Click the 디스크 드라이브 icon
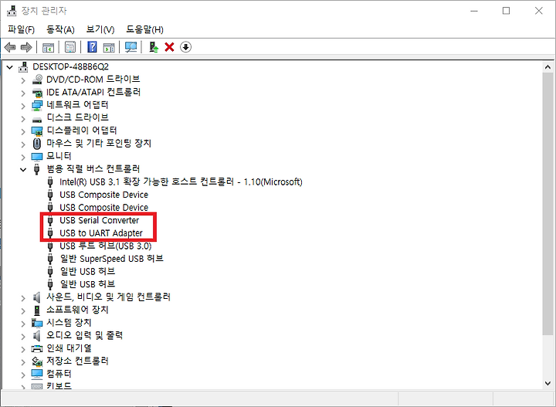The width and height of the screenshot is (556, 407). (37, 119)
